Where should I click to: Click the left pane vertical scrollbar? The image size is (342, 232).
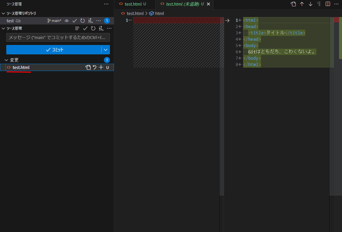click(222, 106)
